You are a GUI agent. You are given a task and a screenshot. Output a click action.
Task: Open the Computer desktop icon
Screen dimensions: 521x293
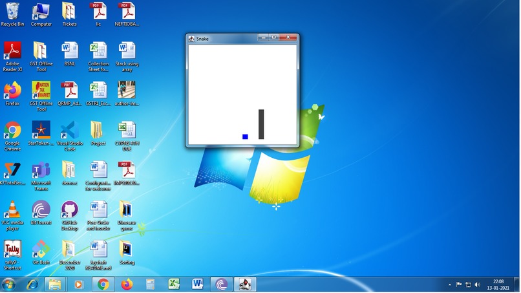point(41,15)
